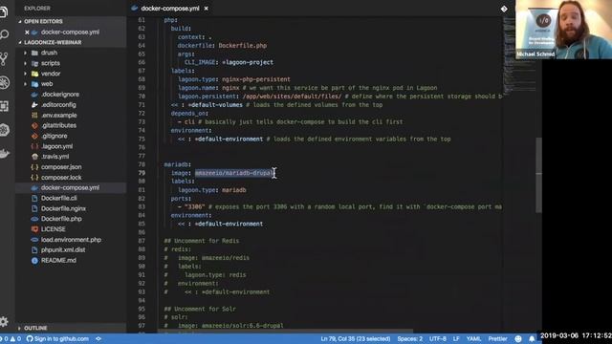This screenshot has width=612, height=344.
Task: Open .env.example file
Action: tap(59, 115)
